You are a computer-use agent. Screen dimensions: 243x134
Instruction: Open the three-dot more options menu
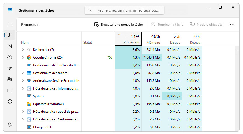tap(232, 25)
